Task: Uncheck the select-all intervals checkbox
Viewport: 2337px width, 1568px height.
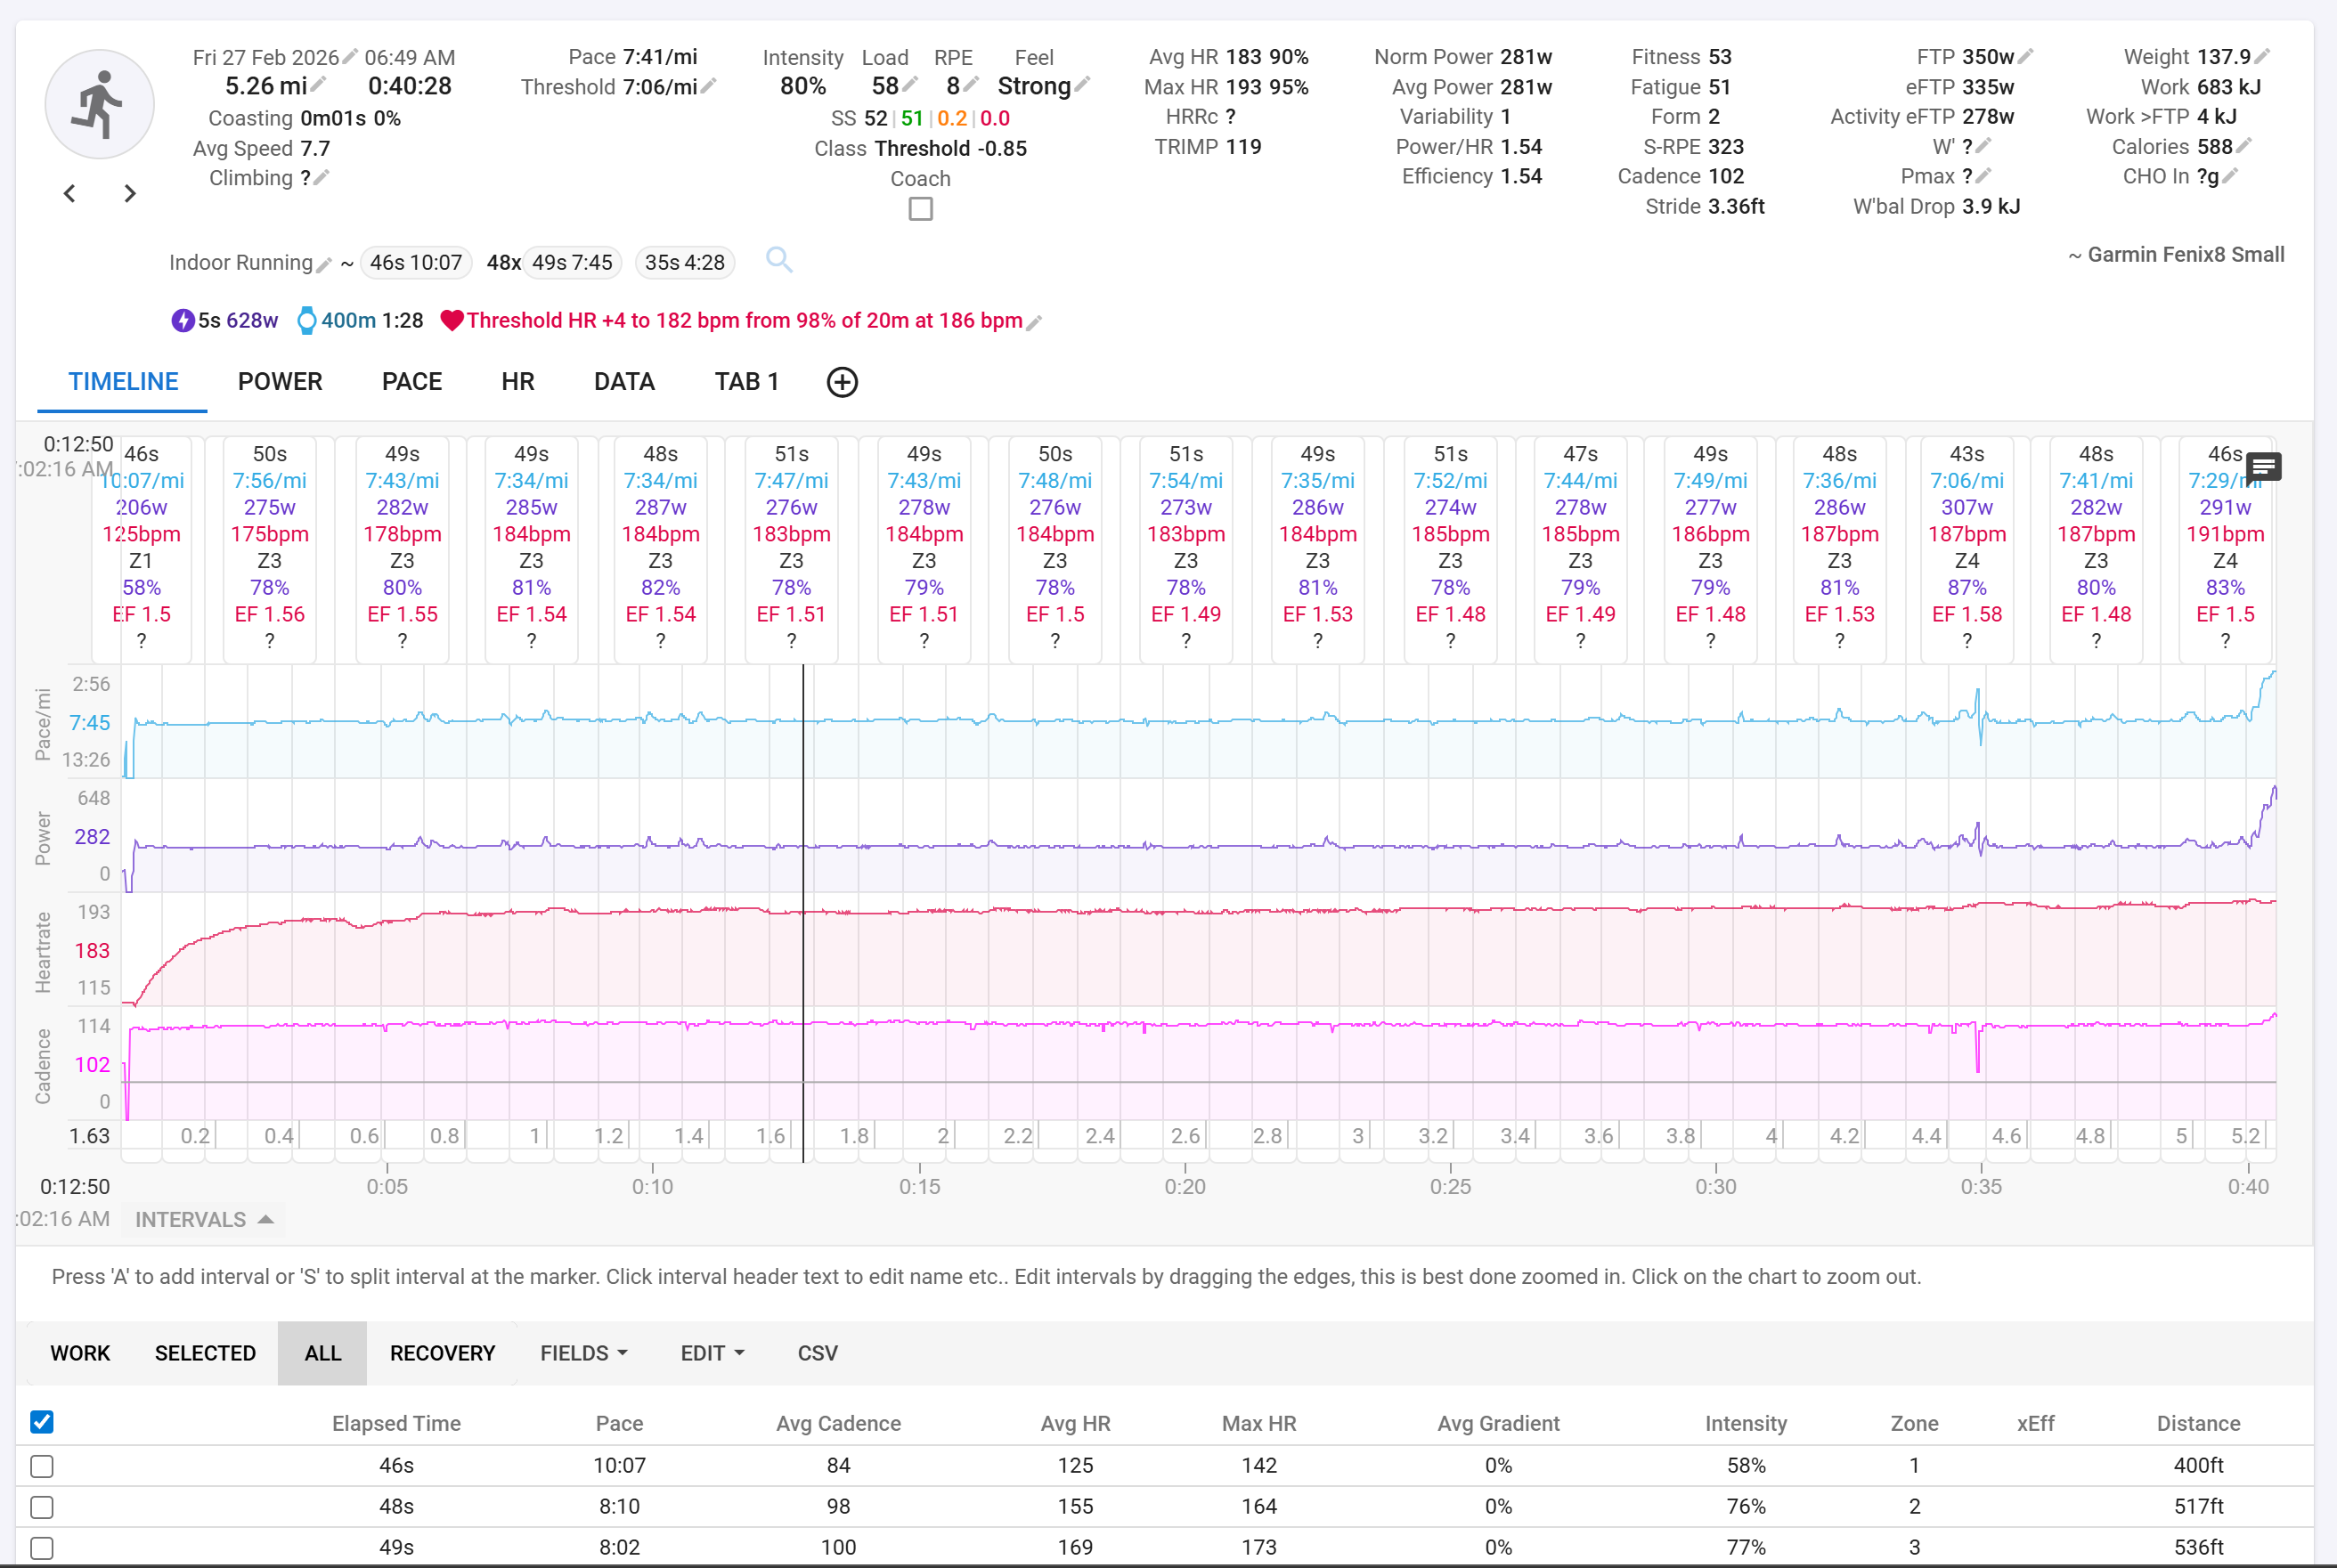Action: (x=42, y=1422)
